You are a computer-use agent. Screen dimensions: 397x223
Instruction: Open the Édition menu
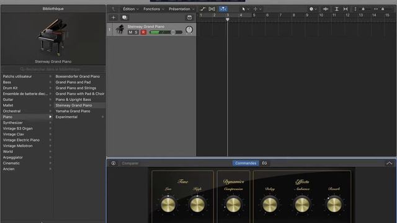click(131, 9)
